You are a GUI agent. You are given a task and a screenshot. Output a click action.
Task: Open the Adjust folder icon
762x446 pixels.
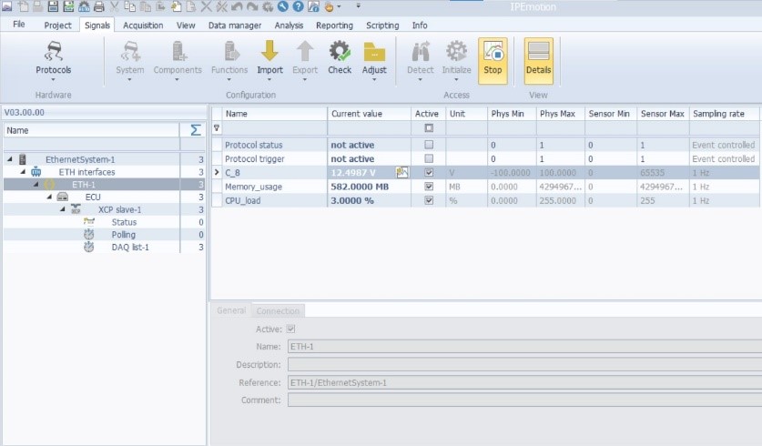[374, 53]
